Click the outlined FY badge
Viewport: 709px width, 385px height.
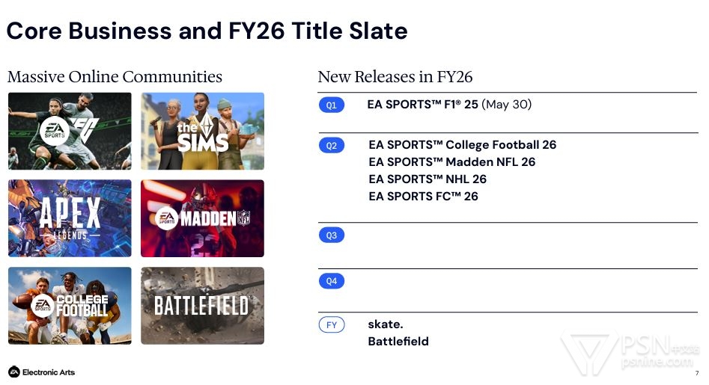coord(332,325)
